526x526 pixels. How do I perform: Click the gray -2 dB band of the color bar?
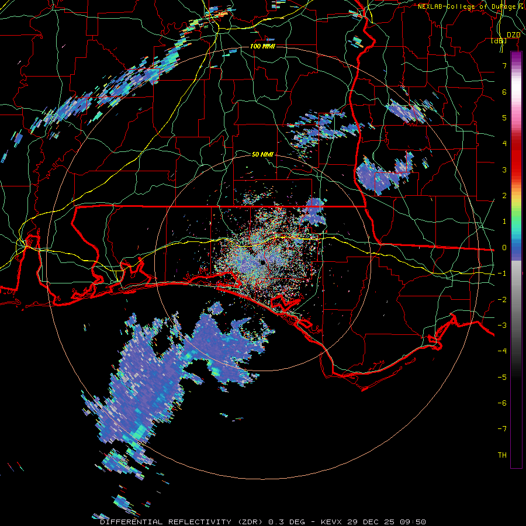pyautogui.click(x=516, y=300)
